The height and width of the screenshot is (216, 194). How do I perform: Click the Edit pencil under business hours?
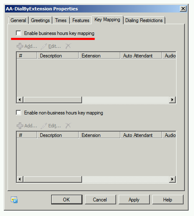click(x=44, y=46)
